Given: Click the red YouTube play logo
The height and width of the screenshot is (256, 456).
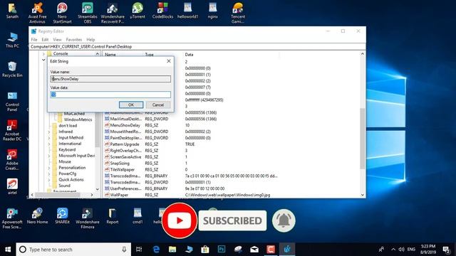Looking at the screenshot, I should click(179, 220).
